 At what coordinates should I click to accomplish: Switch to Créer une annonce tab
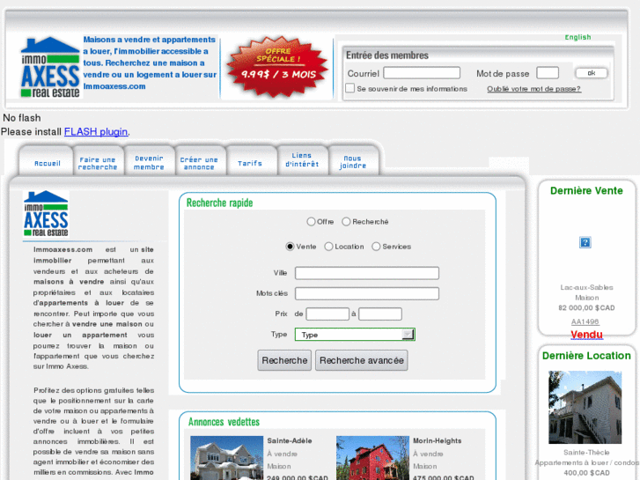(199, 163)
